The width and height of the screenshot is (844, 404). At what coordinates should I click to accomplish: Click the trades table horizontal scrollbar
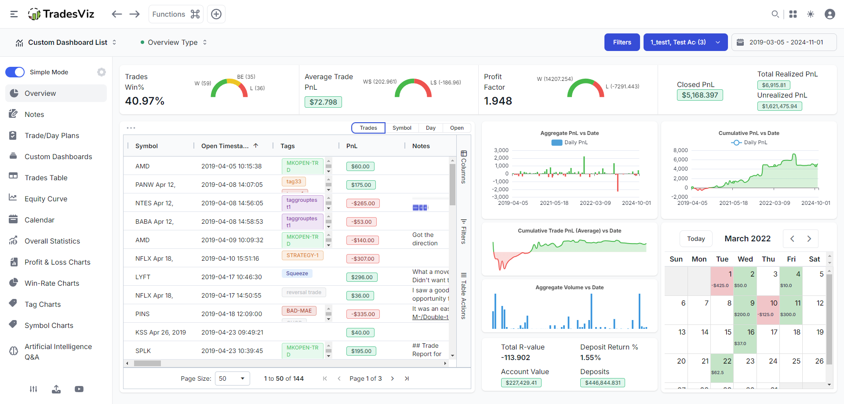pyautogui.click(x=148, y=364)
